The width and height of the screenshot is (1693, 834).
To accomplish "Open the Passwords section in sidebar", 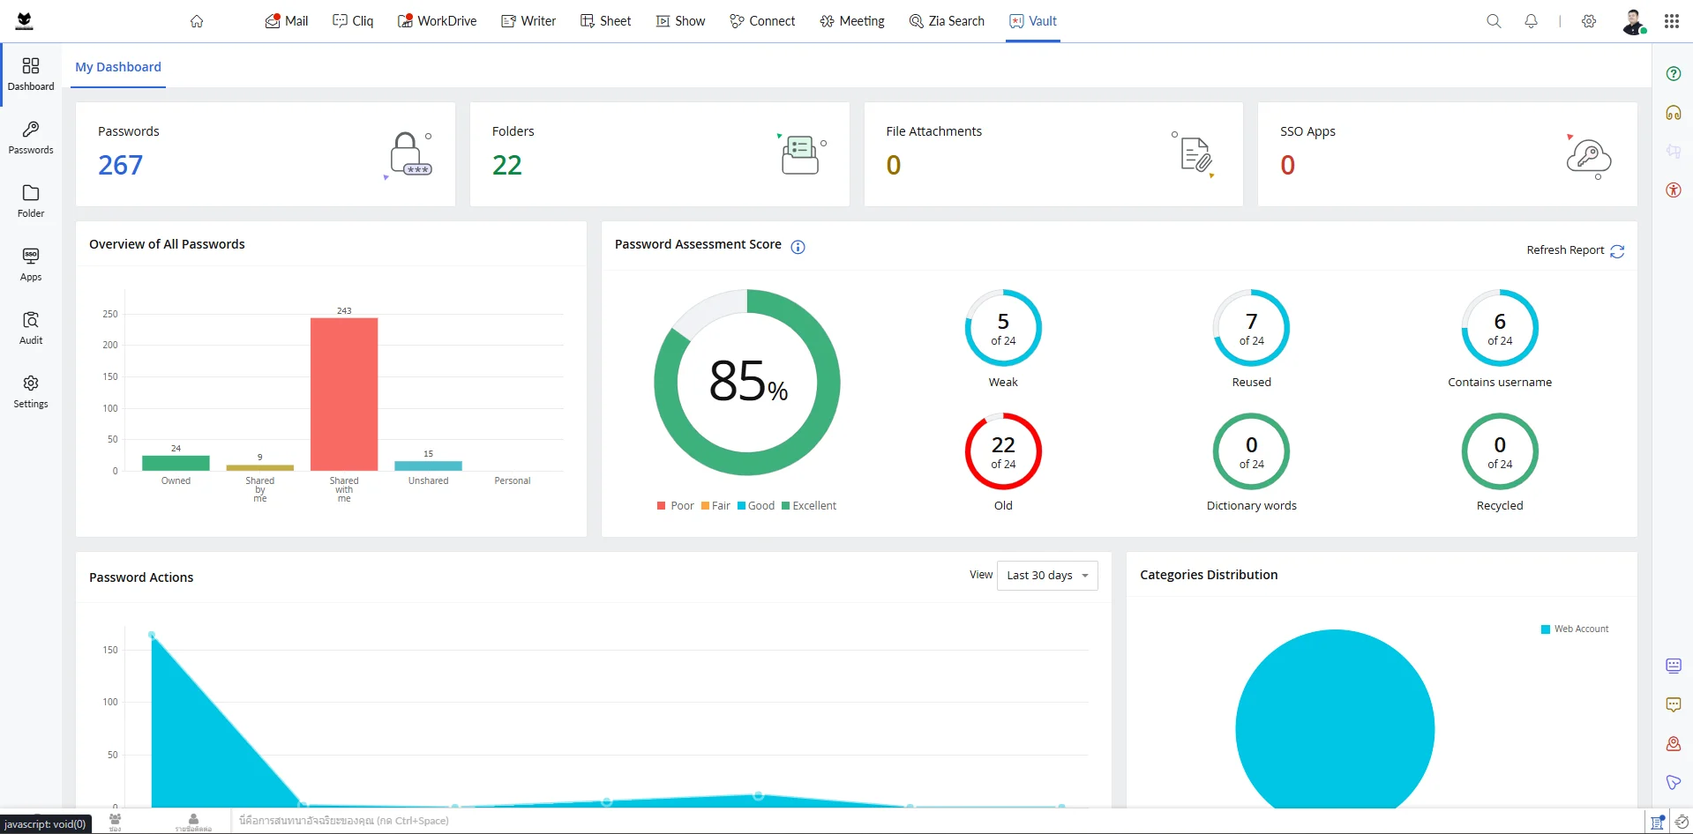I will [x=31, y=138].
